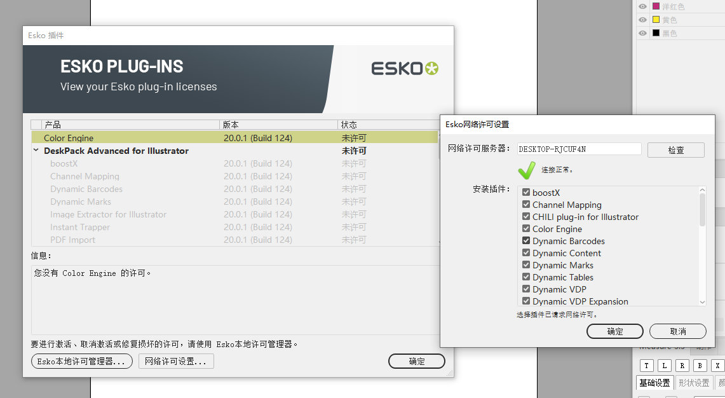Click the dialog resize grip in Esko 插件
This screenshot has height=398, width=725.
450,373
